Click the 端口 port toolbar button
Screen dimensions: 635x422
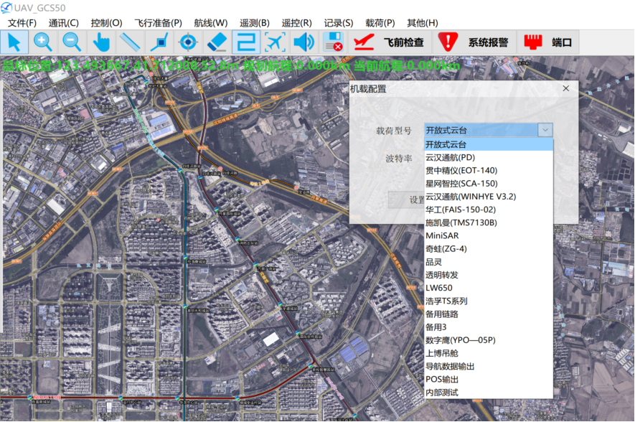pyautogui.click(x=549, y=42)
